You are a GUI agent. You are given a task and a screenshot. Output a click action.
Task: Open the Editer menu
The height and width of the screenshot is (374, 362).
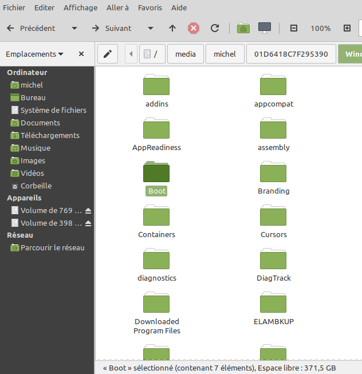point(44,7)
